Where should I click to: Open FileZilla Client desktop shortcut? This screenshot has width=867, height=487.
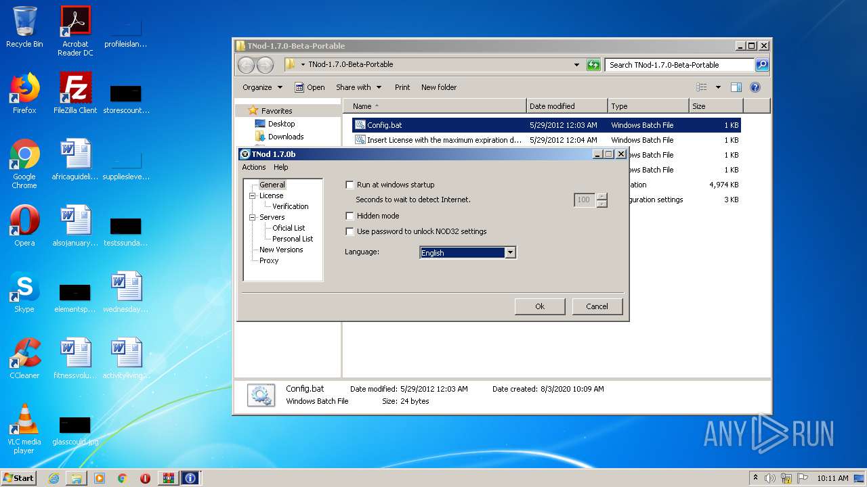pos(75,93)
